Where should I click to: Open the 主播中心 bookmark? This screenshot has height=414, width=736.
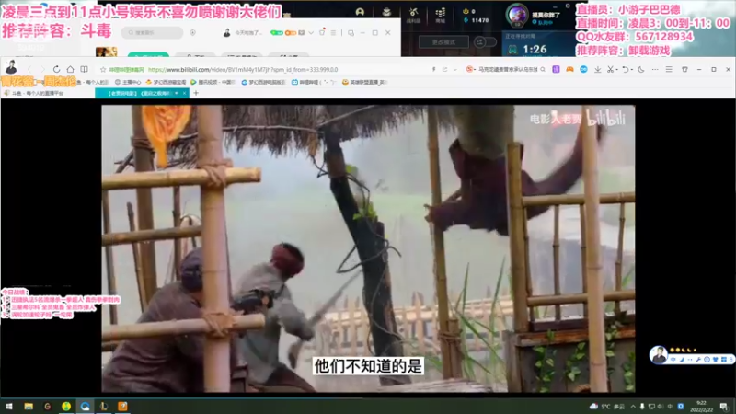[128, 82]
